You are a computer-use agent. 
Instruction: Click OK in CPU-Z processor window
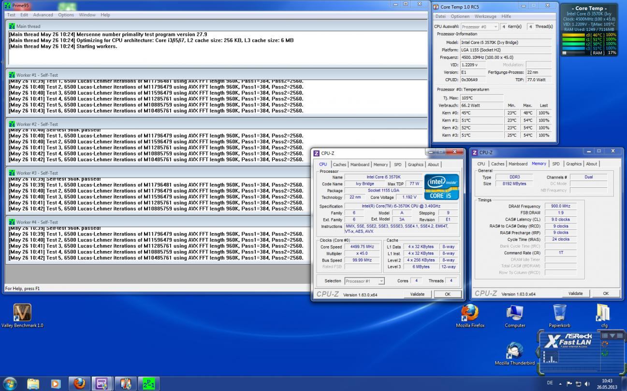(x=448, y=294)
